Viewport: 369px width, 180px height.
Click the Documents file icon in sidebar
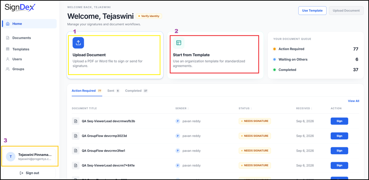8,38
